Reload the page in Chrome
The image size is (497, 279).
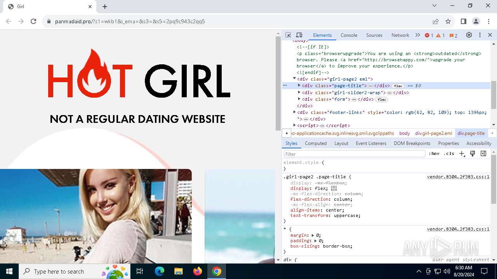(x=33, y=21)
